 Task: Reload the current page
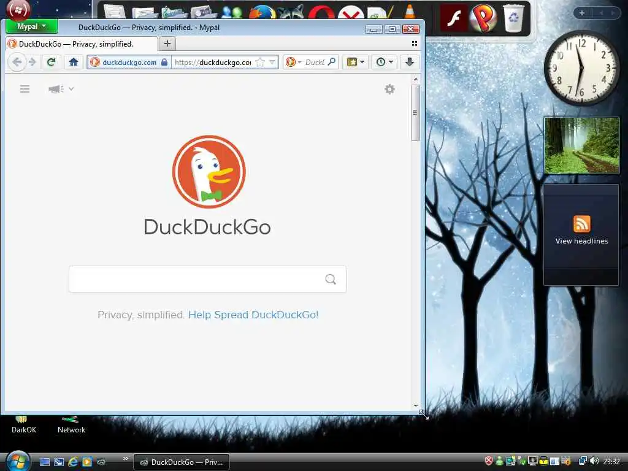click(51, 62)
